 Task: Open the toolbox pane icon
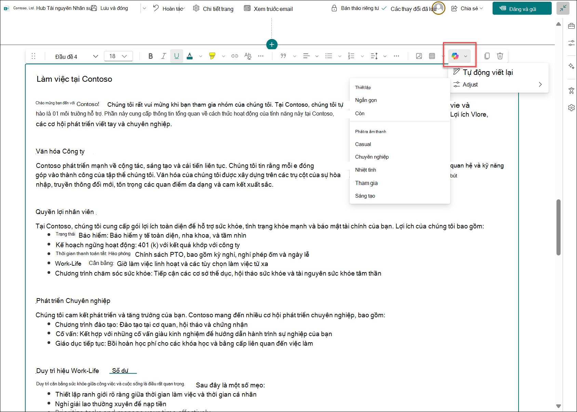coord(571,26)
